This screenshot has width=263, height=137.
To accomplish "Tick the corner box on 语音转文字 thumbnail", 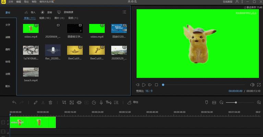I will tap(80, 25).
